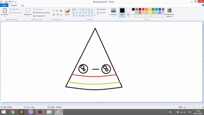Choose the Line shape
Viewport: 204px width, 115px height.
pyautogui.click(x=74, y=10)
